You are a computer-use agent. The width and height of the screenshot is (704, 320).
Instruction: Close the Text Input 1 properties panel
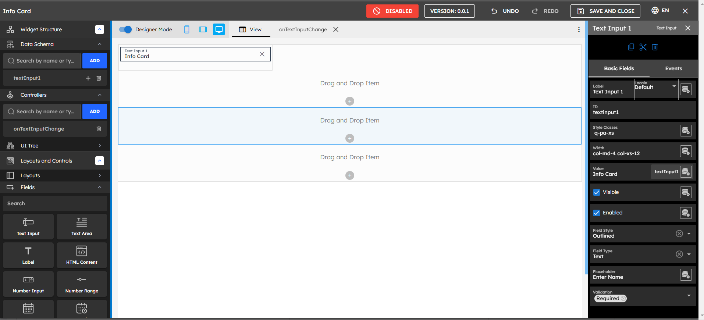(688, 28)
